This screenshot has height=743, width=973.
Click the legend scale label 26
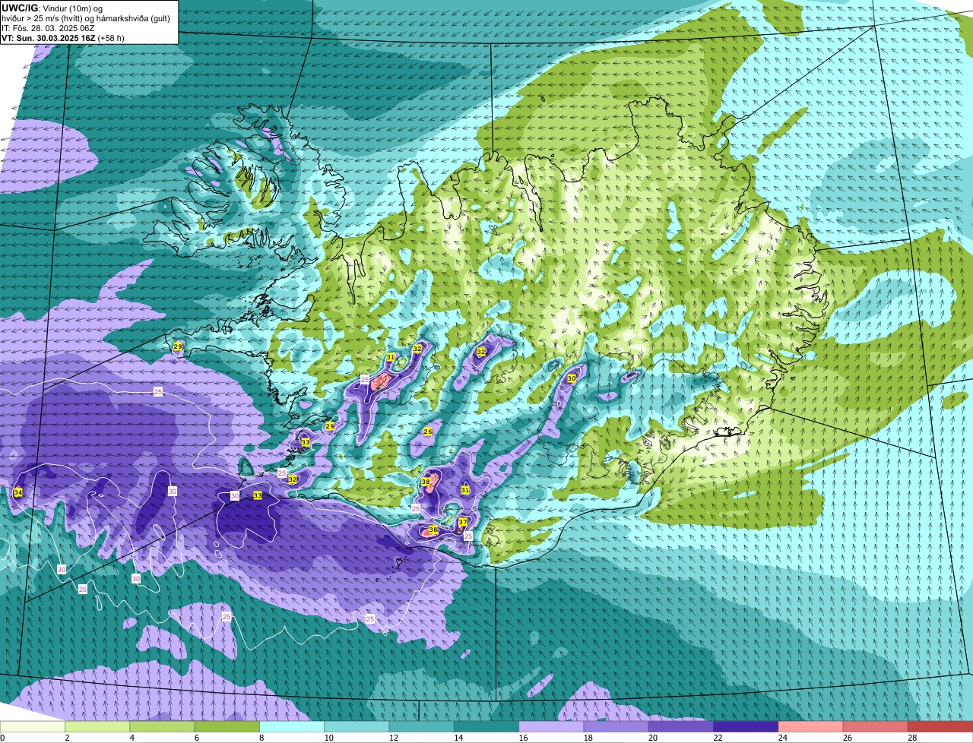(847, 738)
